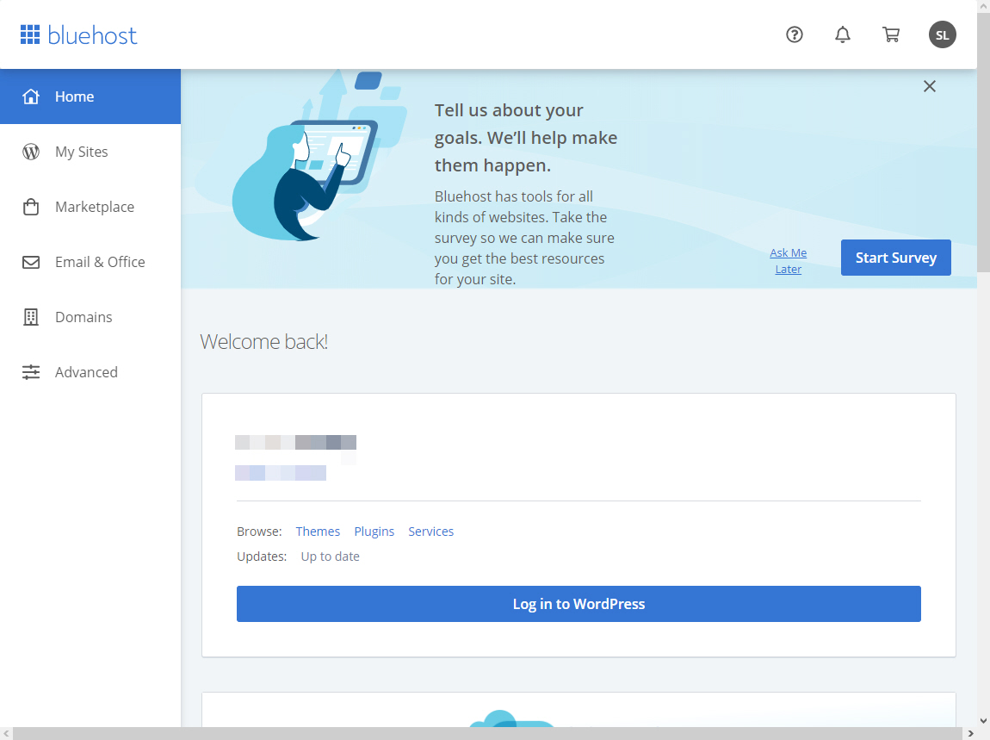Browse Services link
The image size is (990, 740).
pos(430,532)
